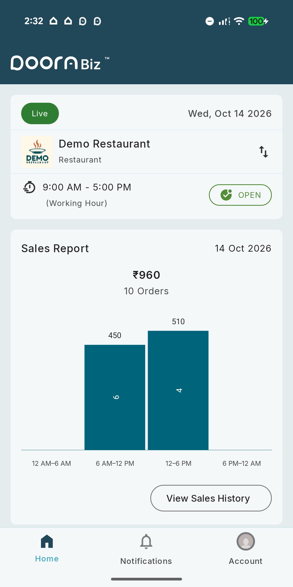Tap the cellular signal icon in the status bar
293x587 pixels.
[x=224, y=21]
